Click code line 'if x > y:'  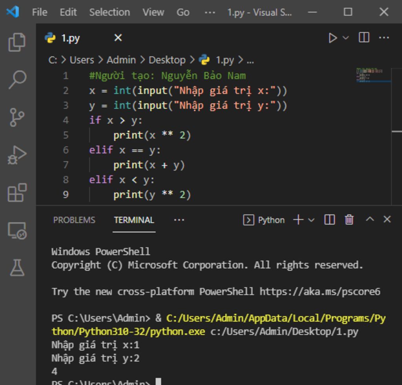pos(115,120)
